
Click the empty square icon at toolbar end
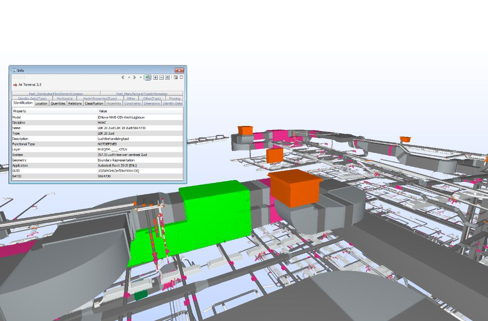[181, 77]
